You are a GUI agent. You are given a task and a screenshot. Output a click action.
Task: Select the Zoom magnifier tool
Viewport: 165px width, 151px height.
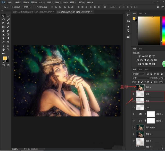tap(8, 50)
